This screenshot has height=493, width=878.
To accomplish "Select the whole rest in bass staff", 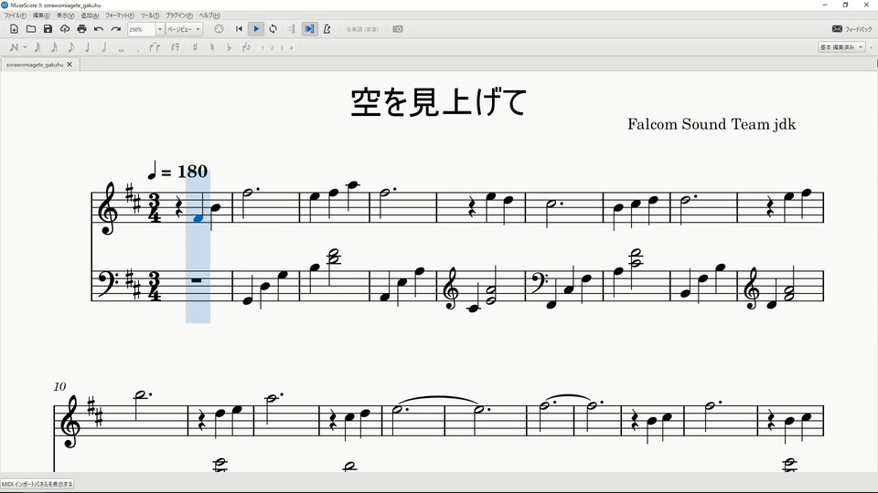I will [x=196, y=280].
